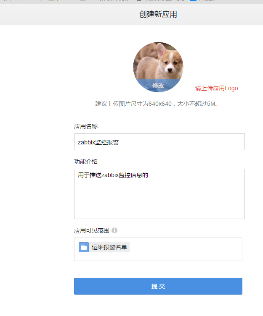Submit the form with 提交 button
263x316 pixels.
(x=158, y=286)
